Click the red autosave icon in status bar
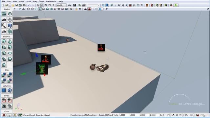Image resolution: width=210 pixels, height=118 pixels. click(198, 115)
